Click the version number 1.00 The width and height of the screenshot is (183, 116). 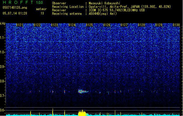[40, 2]
